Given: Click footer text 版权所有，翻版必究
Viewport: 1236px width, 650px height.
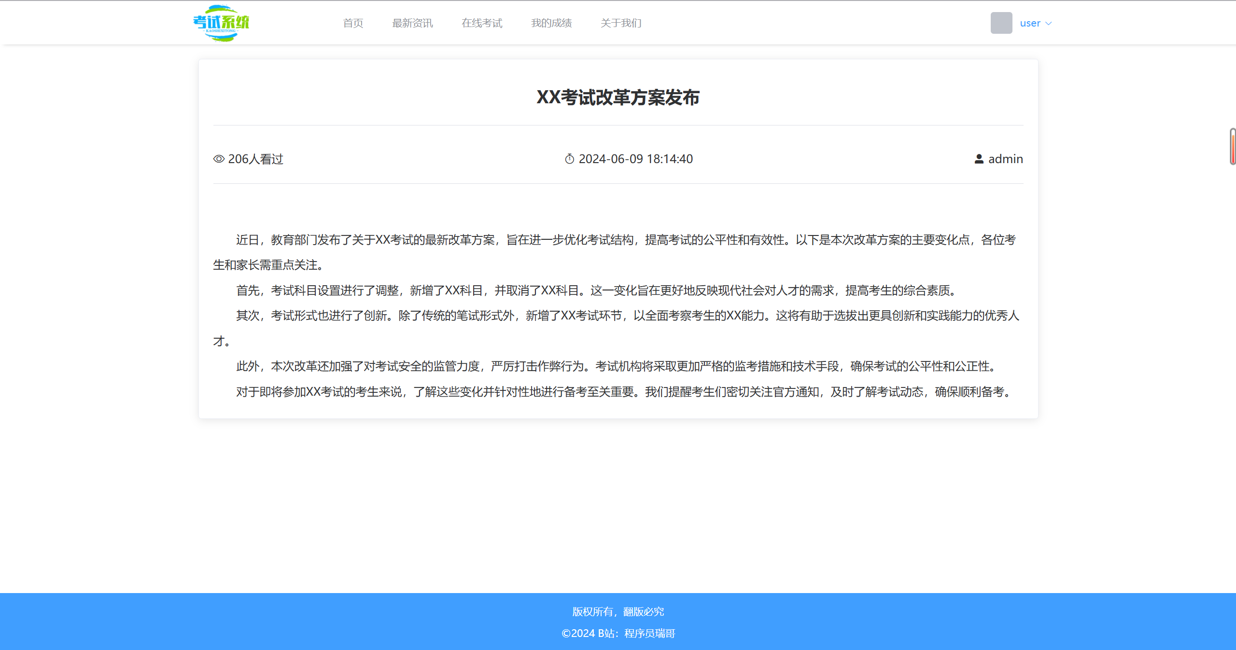Looking at the screenshot, I should (x=618, y=612).
